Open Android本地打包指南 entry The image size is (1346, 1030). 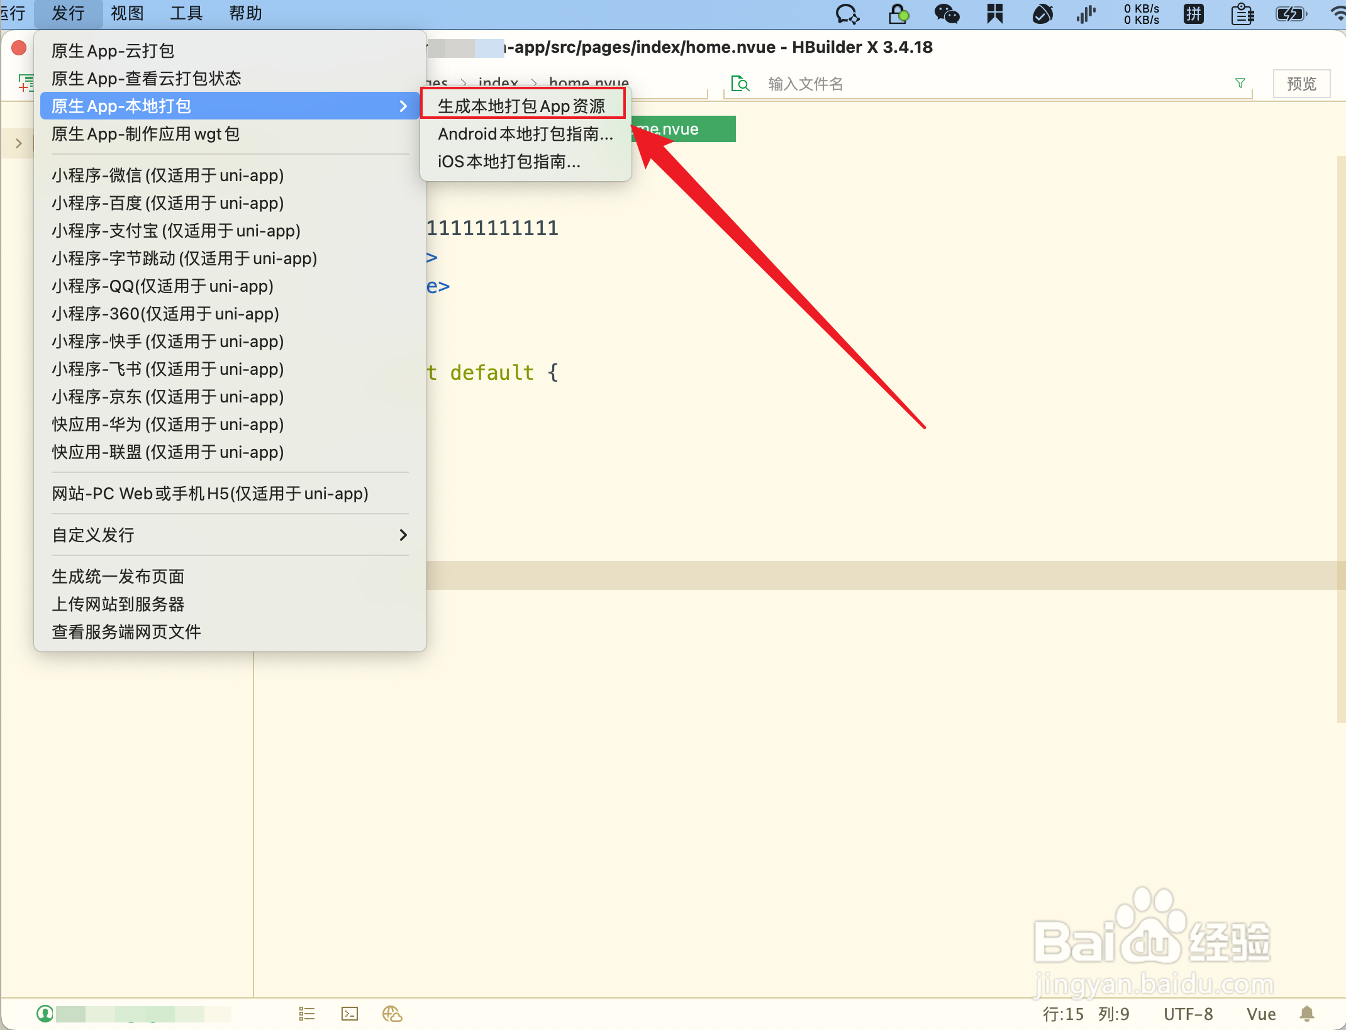click(526, 133)
